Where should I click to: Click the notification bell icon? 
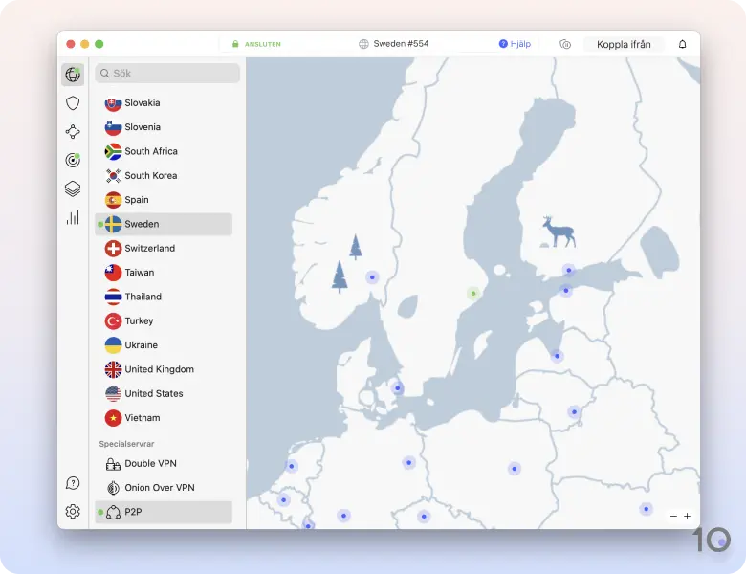pos(682,44)
